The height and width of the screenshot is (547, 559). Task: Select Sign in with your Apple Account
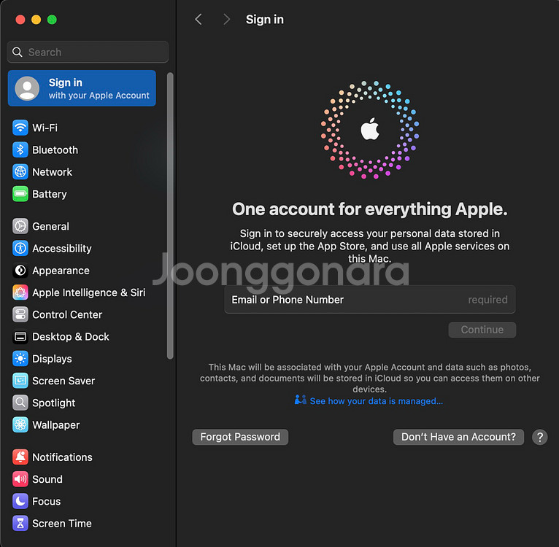point(82,88)
